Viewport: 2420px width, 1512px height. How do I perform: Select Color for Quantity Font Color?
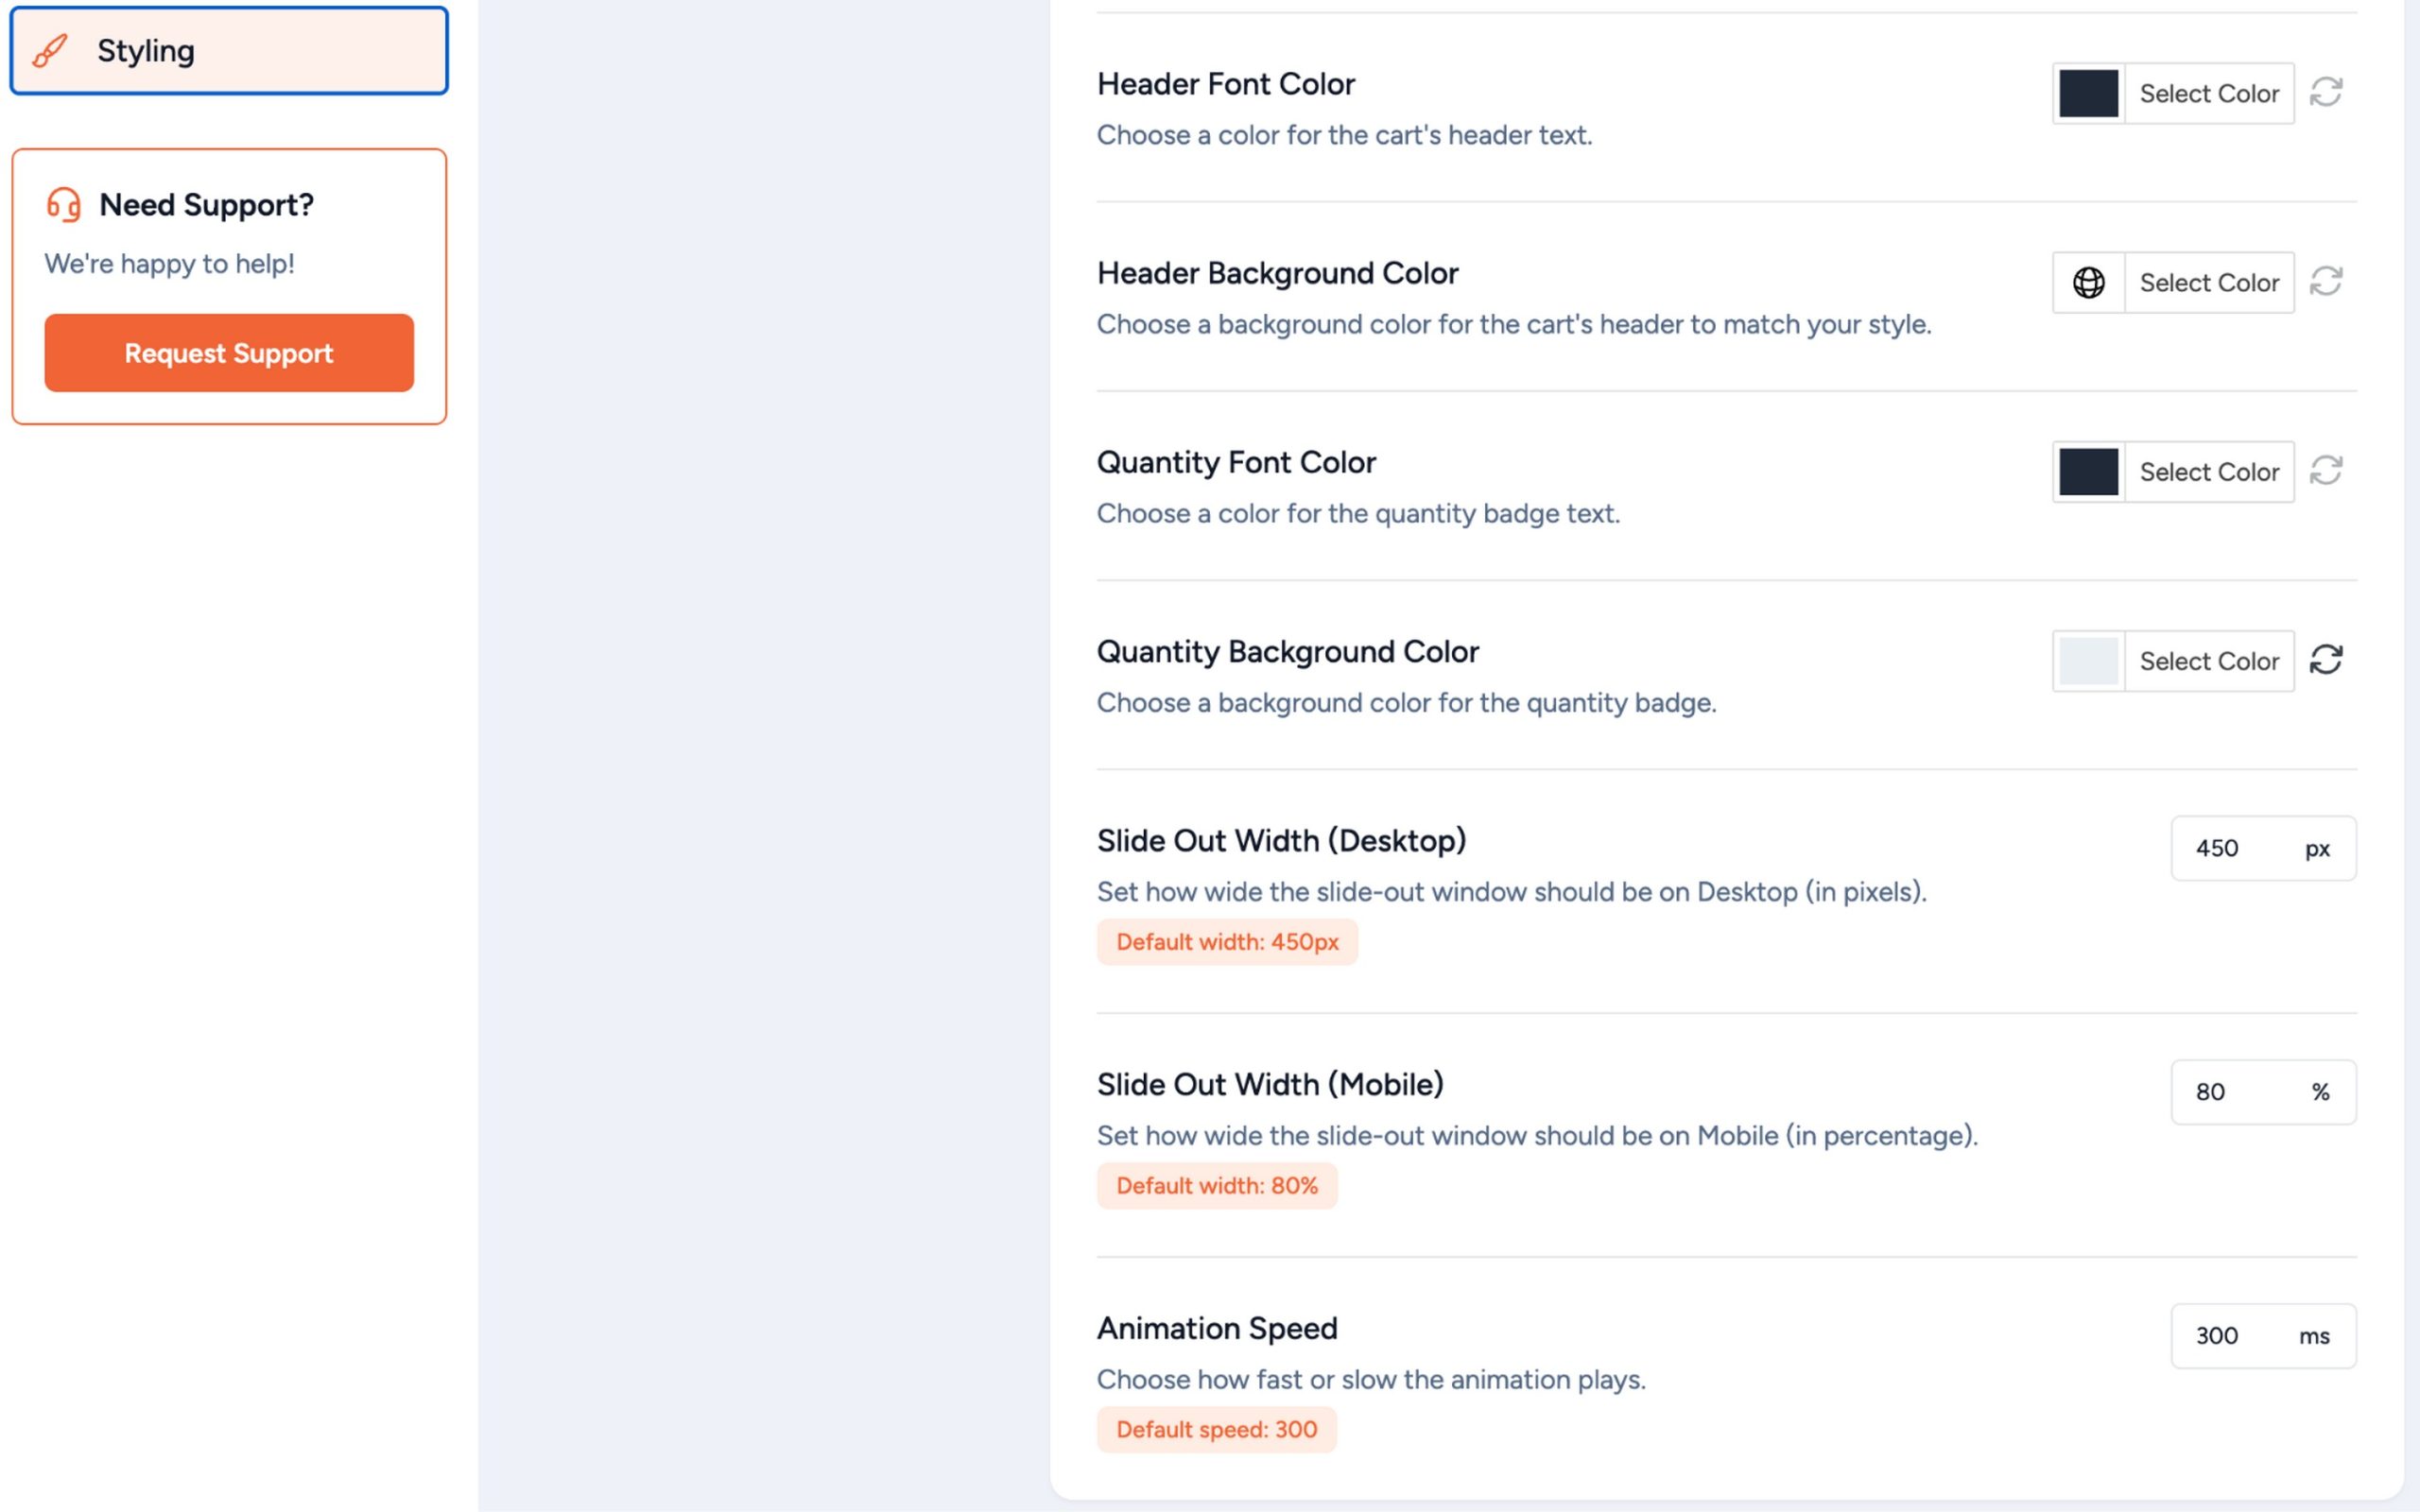2208,472
